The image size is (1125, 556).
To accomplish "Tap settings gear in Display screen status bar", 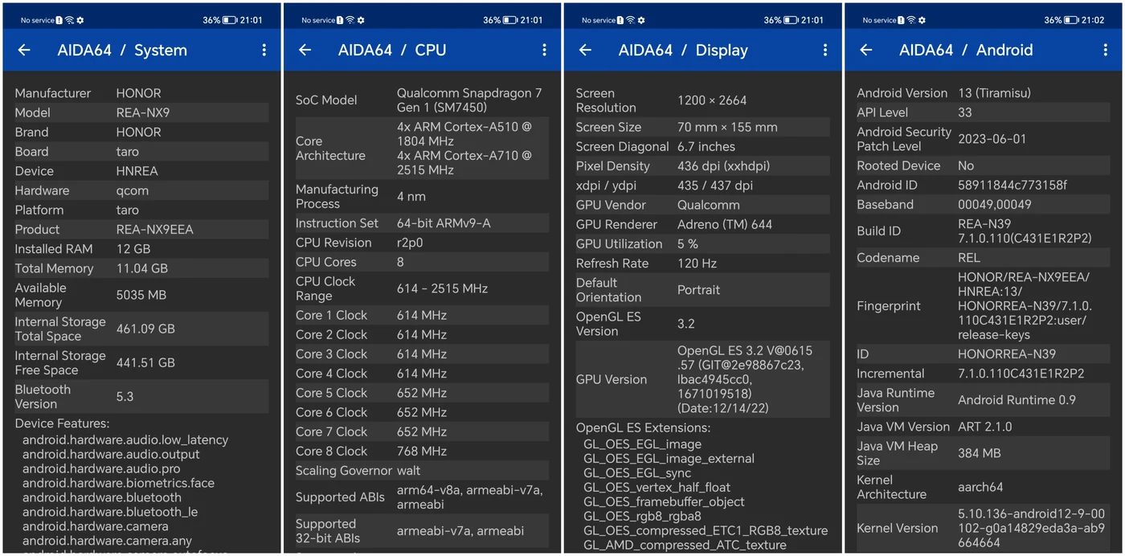I will click(640, 20).
